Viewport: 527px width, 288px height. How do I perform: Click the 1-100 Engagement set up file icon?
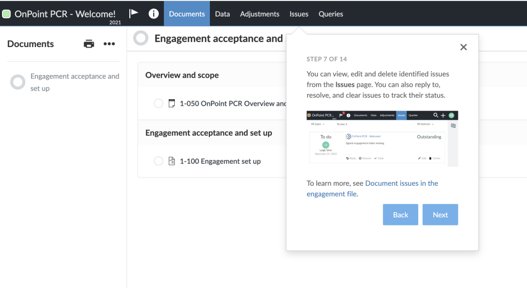172,161
